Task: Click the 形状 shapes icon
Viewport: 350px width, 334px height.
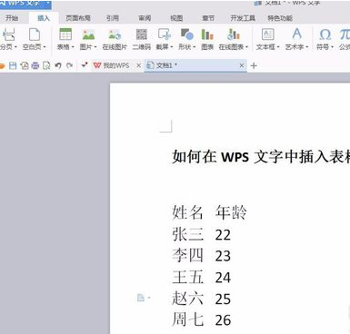Action: pos(187,34)
